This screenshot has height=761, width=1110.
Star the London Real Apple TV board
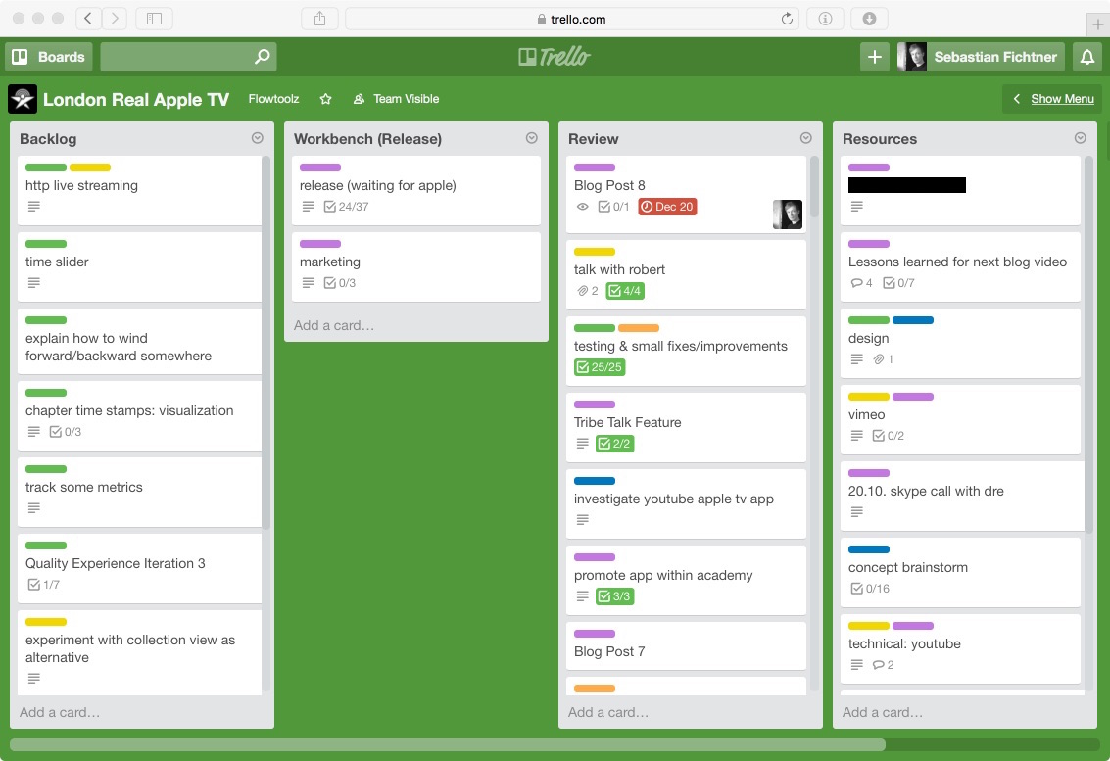(325, 98)
